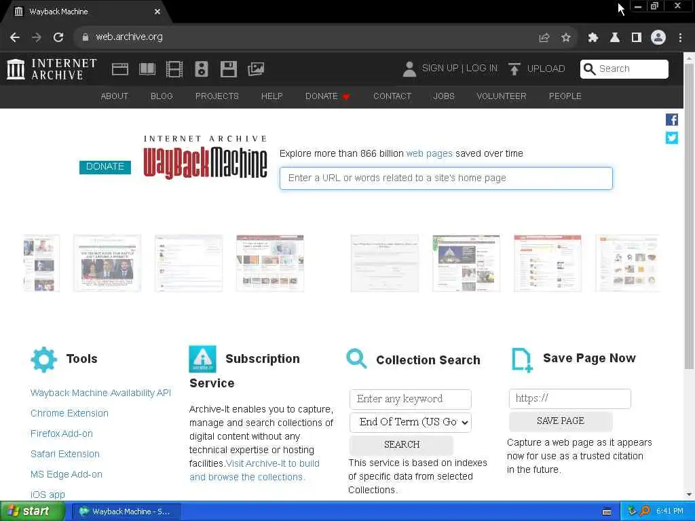This screenshot has height=521, width=695.
Task: Select Wayback Machine taskbar button
Action: point(126,512)
